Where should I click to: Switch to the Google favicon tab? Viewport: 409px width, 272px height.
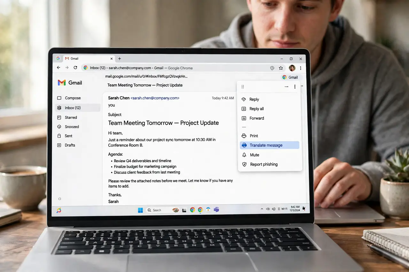click(58, 59)
